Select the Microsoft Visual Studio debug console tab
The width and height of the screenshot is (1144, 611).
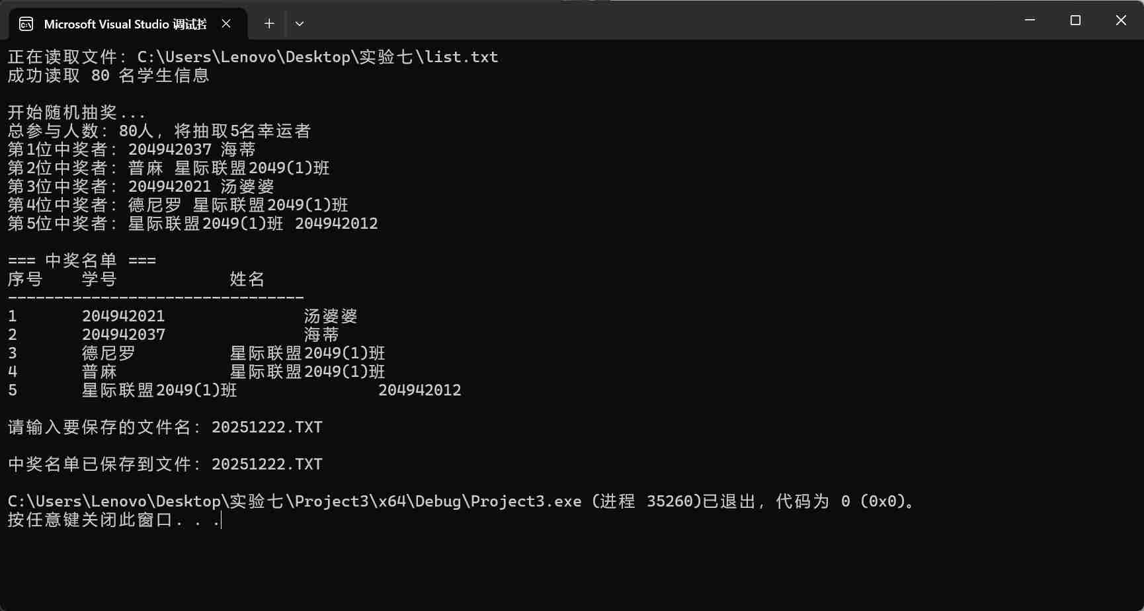click(125, 24)
